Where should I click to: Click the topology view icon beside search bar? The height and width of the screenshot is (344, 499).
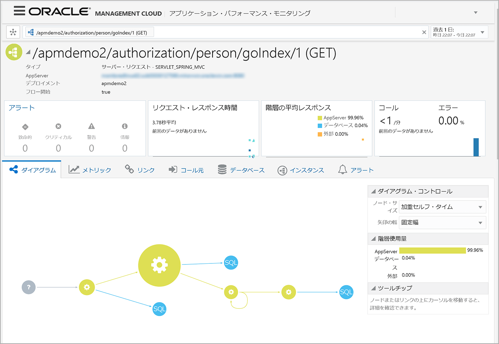click(x=13, y=32)
